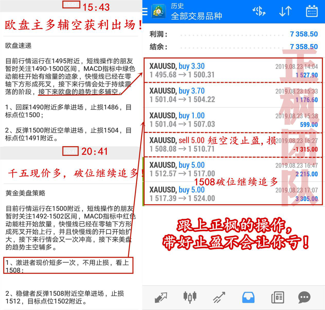The width and height of the screenshot is (325, 310).
Task: Tap the up-down arrows sort icon
Action: (x=285, y=11)
